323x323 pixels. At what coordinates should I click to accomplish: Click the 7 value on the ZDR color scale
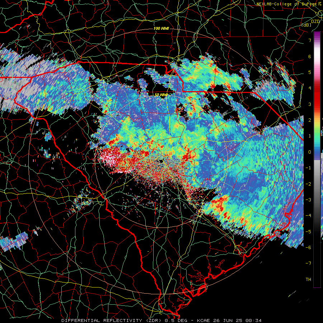coord(310,40)
